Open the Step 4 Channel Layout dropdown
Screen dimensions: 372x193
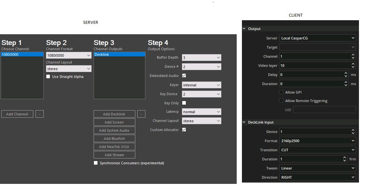coord(201,121)
